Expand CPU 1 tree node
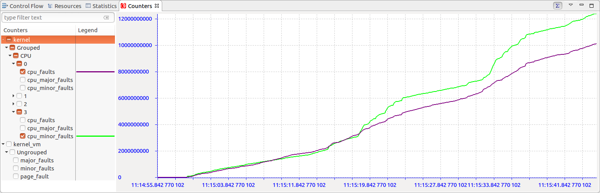 tap(14, 96)
